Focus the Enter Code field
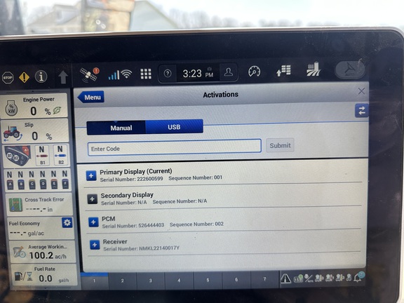The width and height of the screenshot is (404, 303). click(x=175, y=147)
